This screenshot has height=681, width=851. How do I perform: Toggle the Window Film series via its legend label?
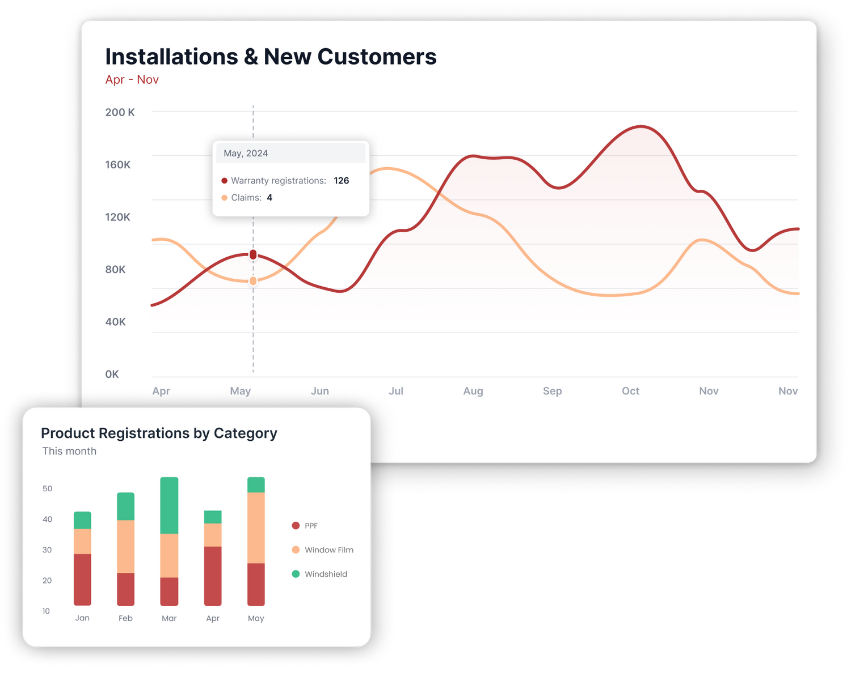point(328,550)
